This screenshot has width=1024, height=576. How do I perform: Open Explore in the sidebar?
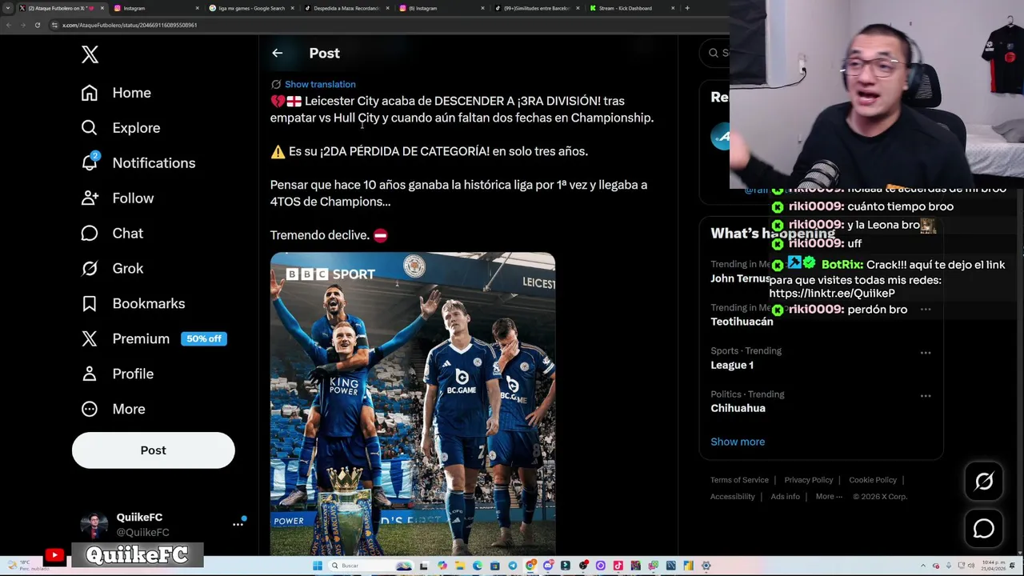(120, 128)
